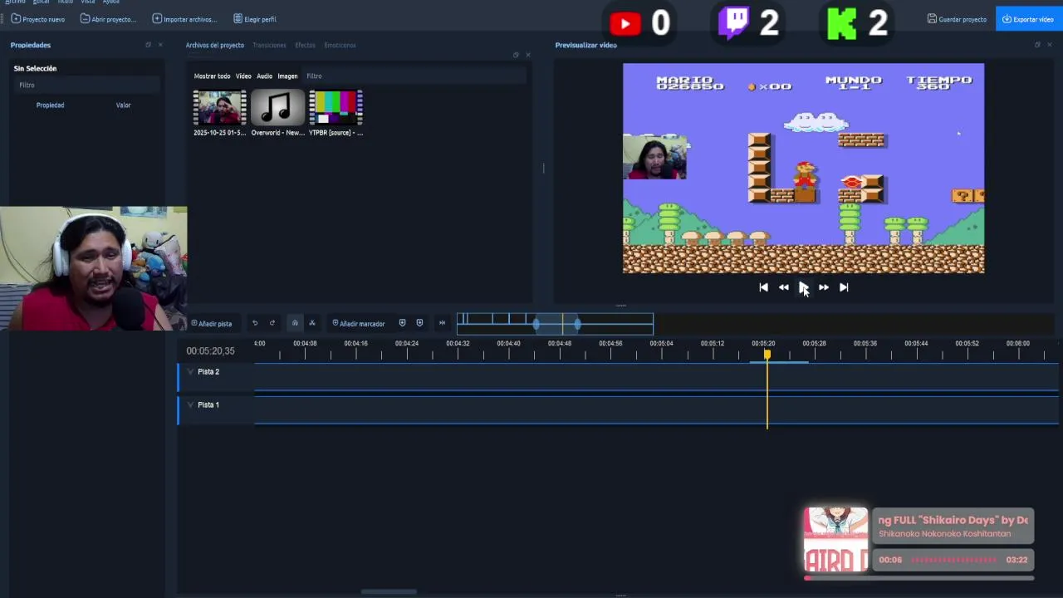Click left handle of timeline zoom slider

pos(536,323)
